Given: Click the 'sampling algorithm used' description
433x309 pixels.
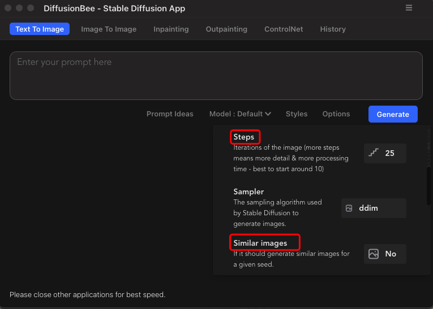Looking at the screenshot, I should click(277, 213).
